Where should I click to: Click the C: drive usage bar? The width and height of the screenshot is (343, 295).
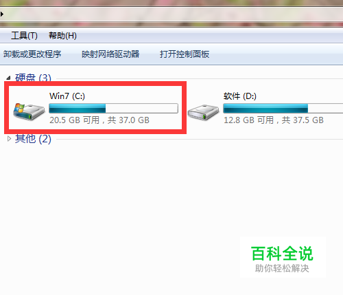[113, 108]
